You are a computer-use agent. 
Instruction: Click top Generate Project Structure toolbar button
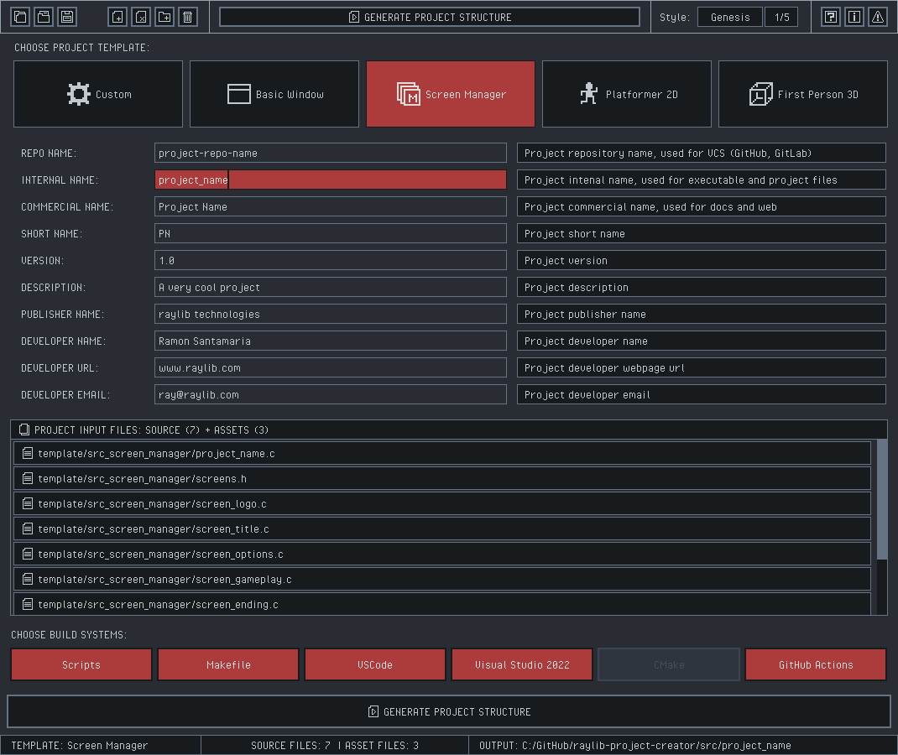430,17
